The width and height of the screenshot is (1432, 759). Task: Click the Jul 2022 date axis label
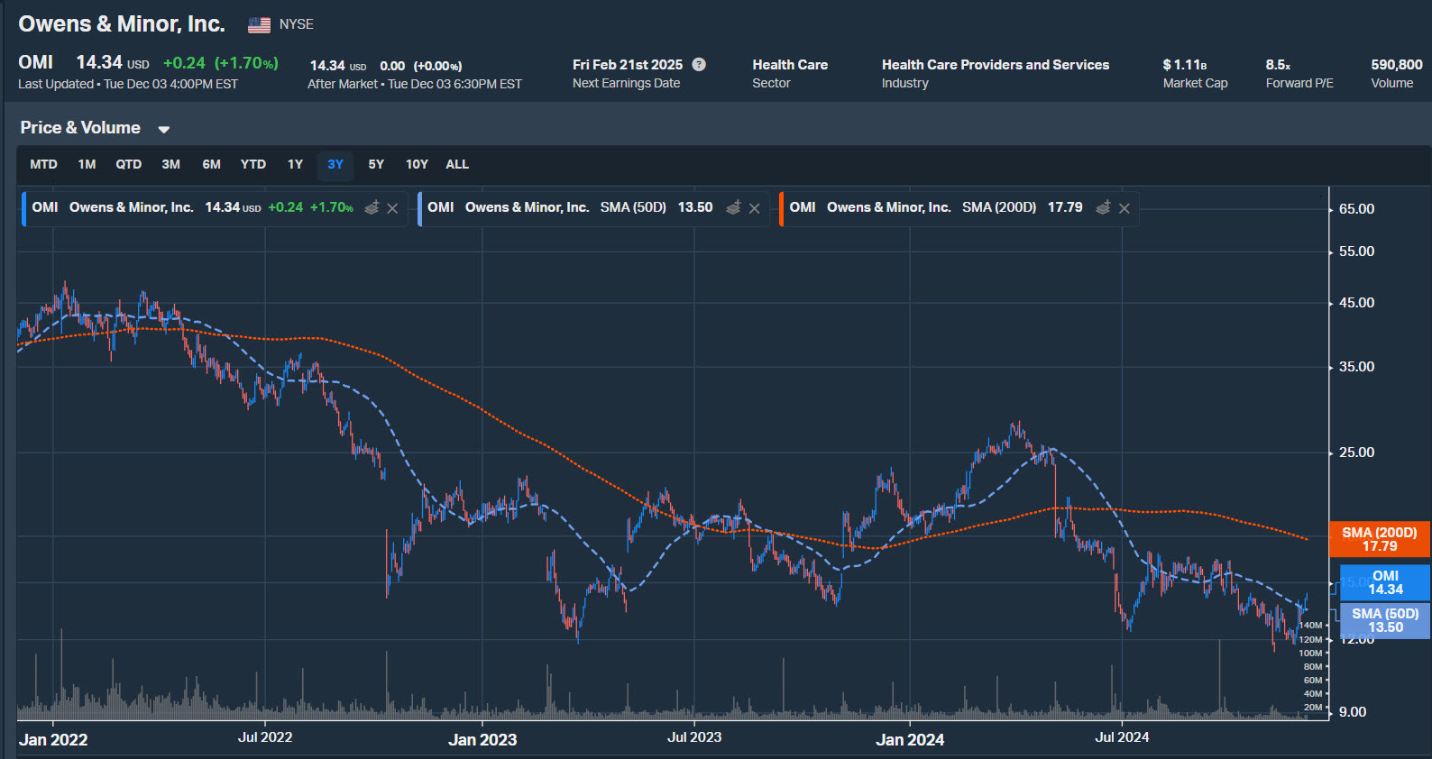pos(265,737)
